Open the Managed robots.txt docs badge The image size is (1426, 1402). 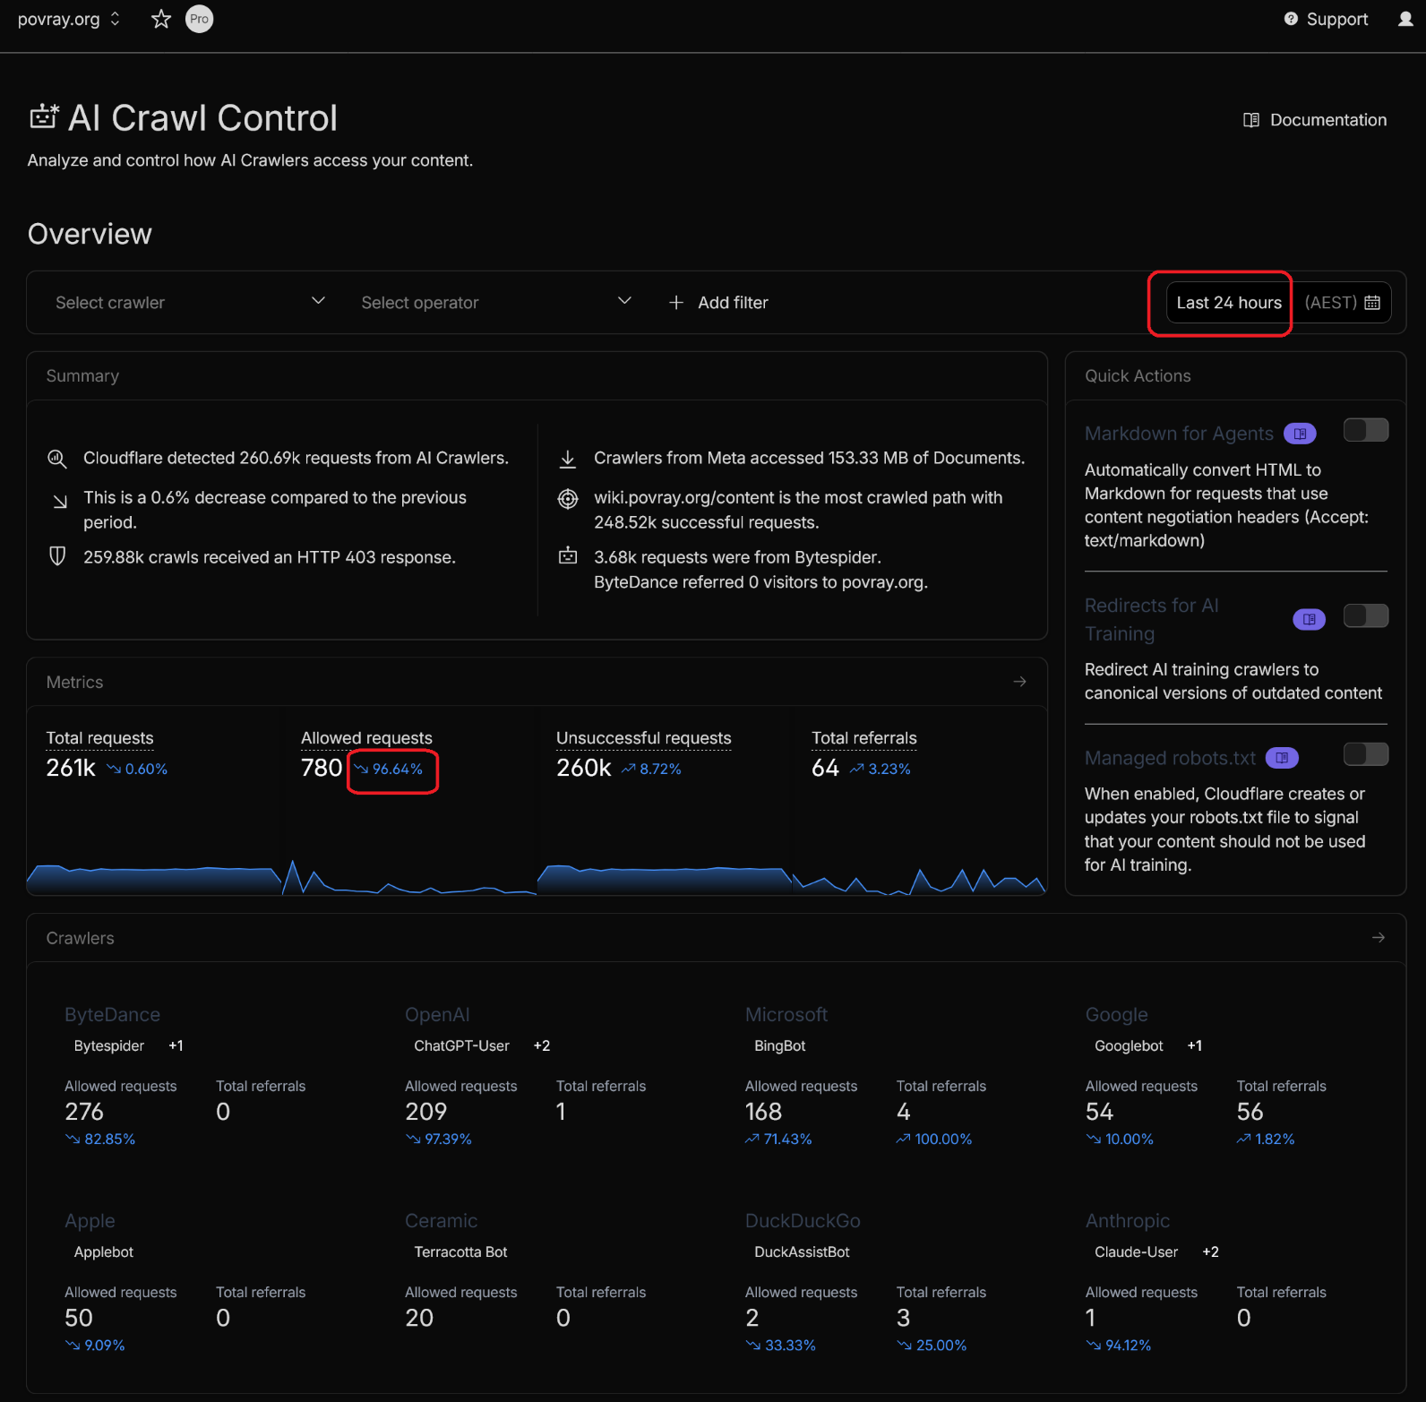[x=1282, y=758]
